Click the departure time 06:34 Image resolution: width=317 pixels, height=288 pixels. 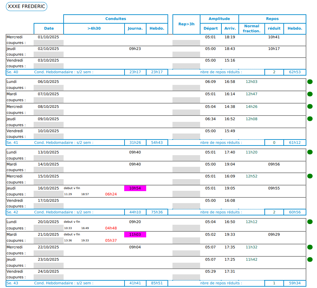click(x=210, y=119)
